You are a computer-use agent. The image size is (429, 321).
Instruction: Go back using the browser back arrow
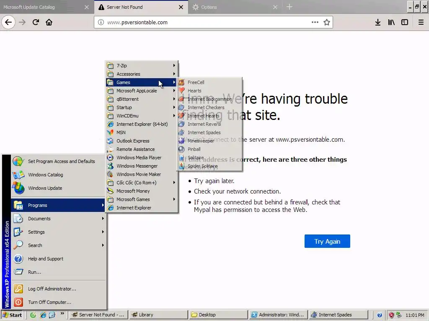click(x=8, y=22)
